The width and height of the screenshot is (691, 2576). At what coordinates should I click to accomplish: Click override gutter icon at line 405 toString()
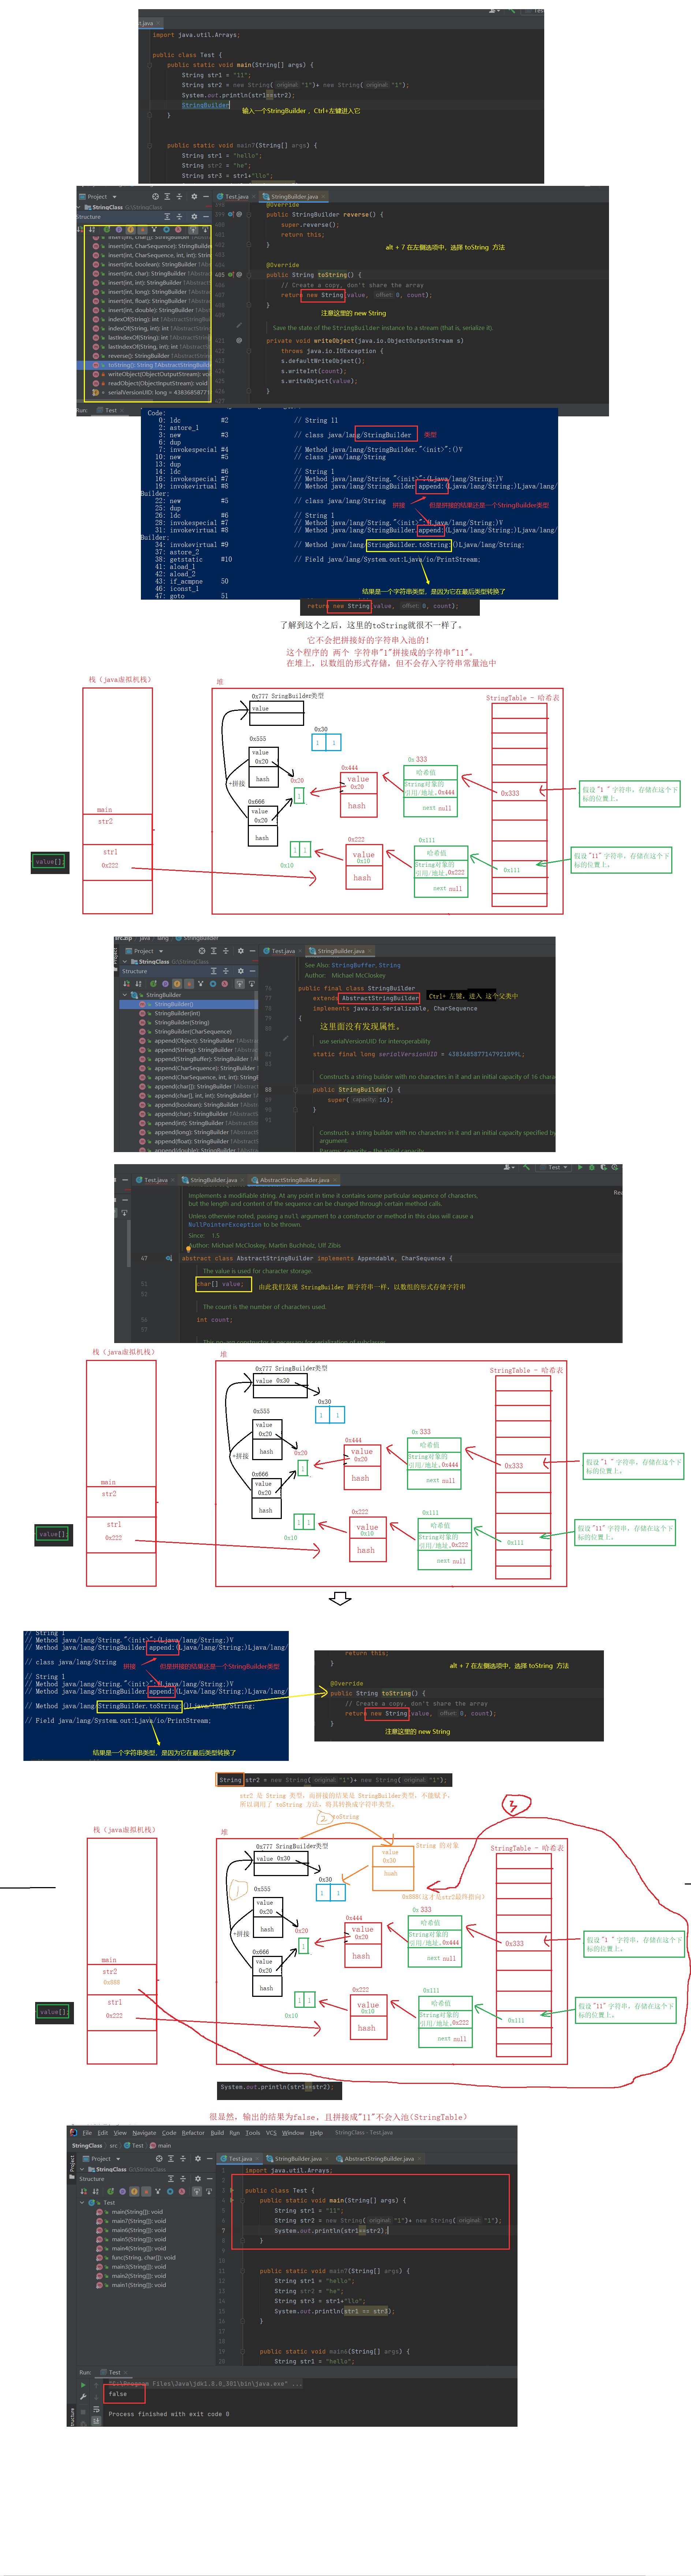pyautogui.click(x=231, y=275)
